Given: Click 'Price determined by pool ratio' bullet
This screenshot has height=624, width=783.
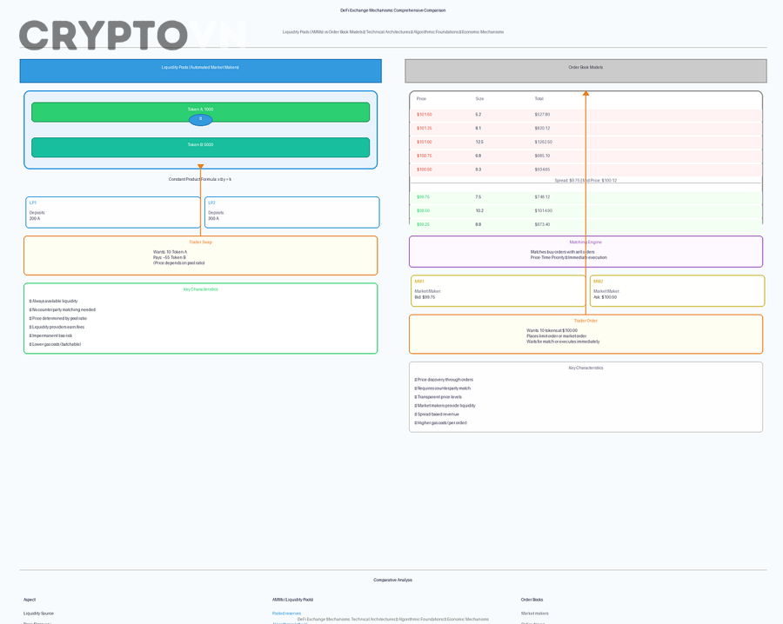Looking at the screenshot, I should [58, 318].
